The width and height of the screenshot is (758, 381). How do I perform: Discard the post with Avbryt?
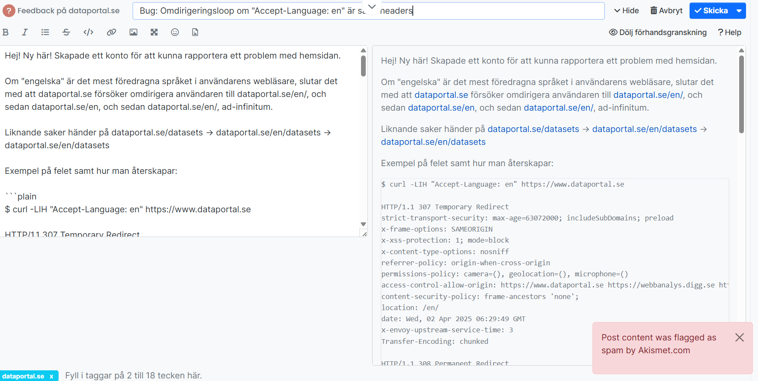click(666, 11)
